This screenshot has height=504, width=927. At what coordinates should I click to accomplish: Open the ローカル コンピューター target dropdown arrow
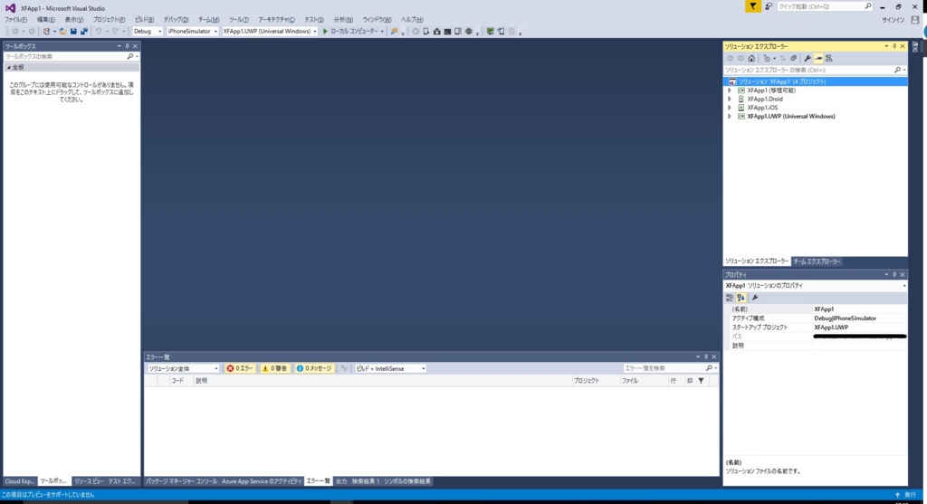383,32
